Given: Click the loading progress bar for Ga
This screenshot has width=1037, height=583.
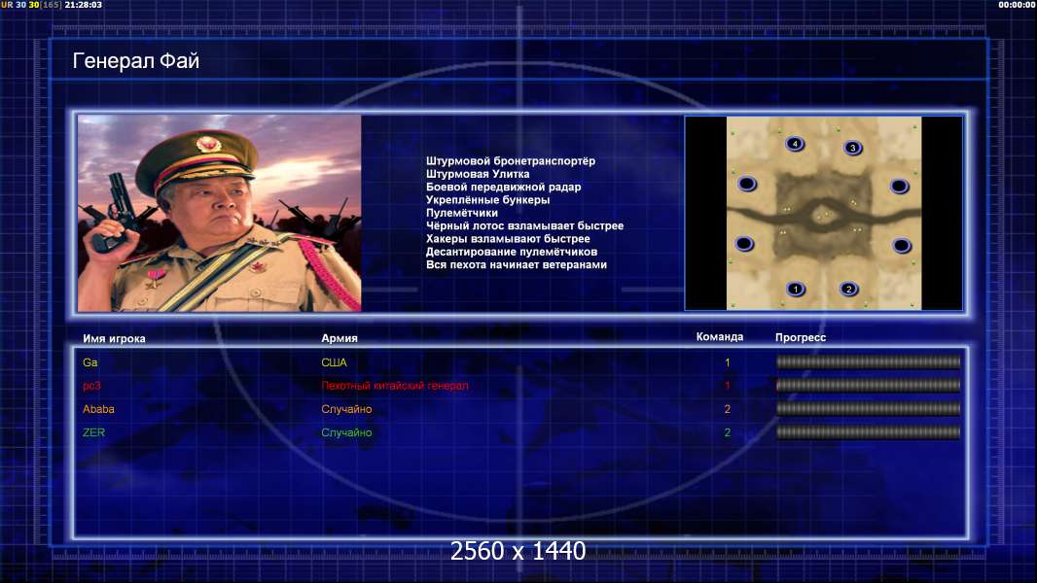Looking at the screenshot, I should tap(868, 361).
